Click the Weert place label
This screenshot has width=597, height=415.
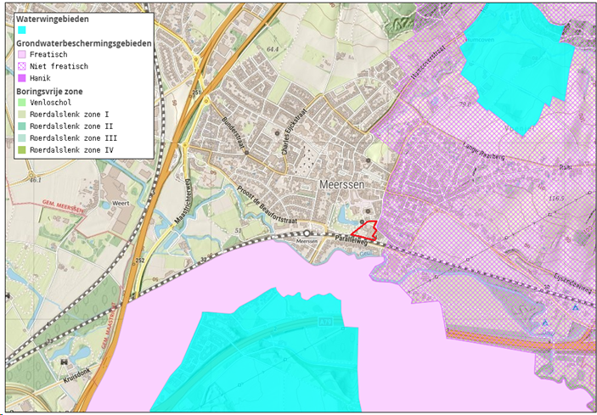(x=121, y=204)
